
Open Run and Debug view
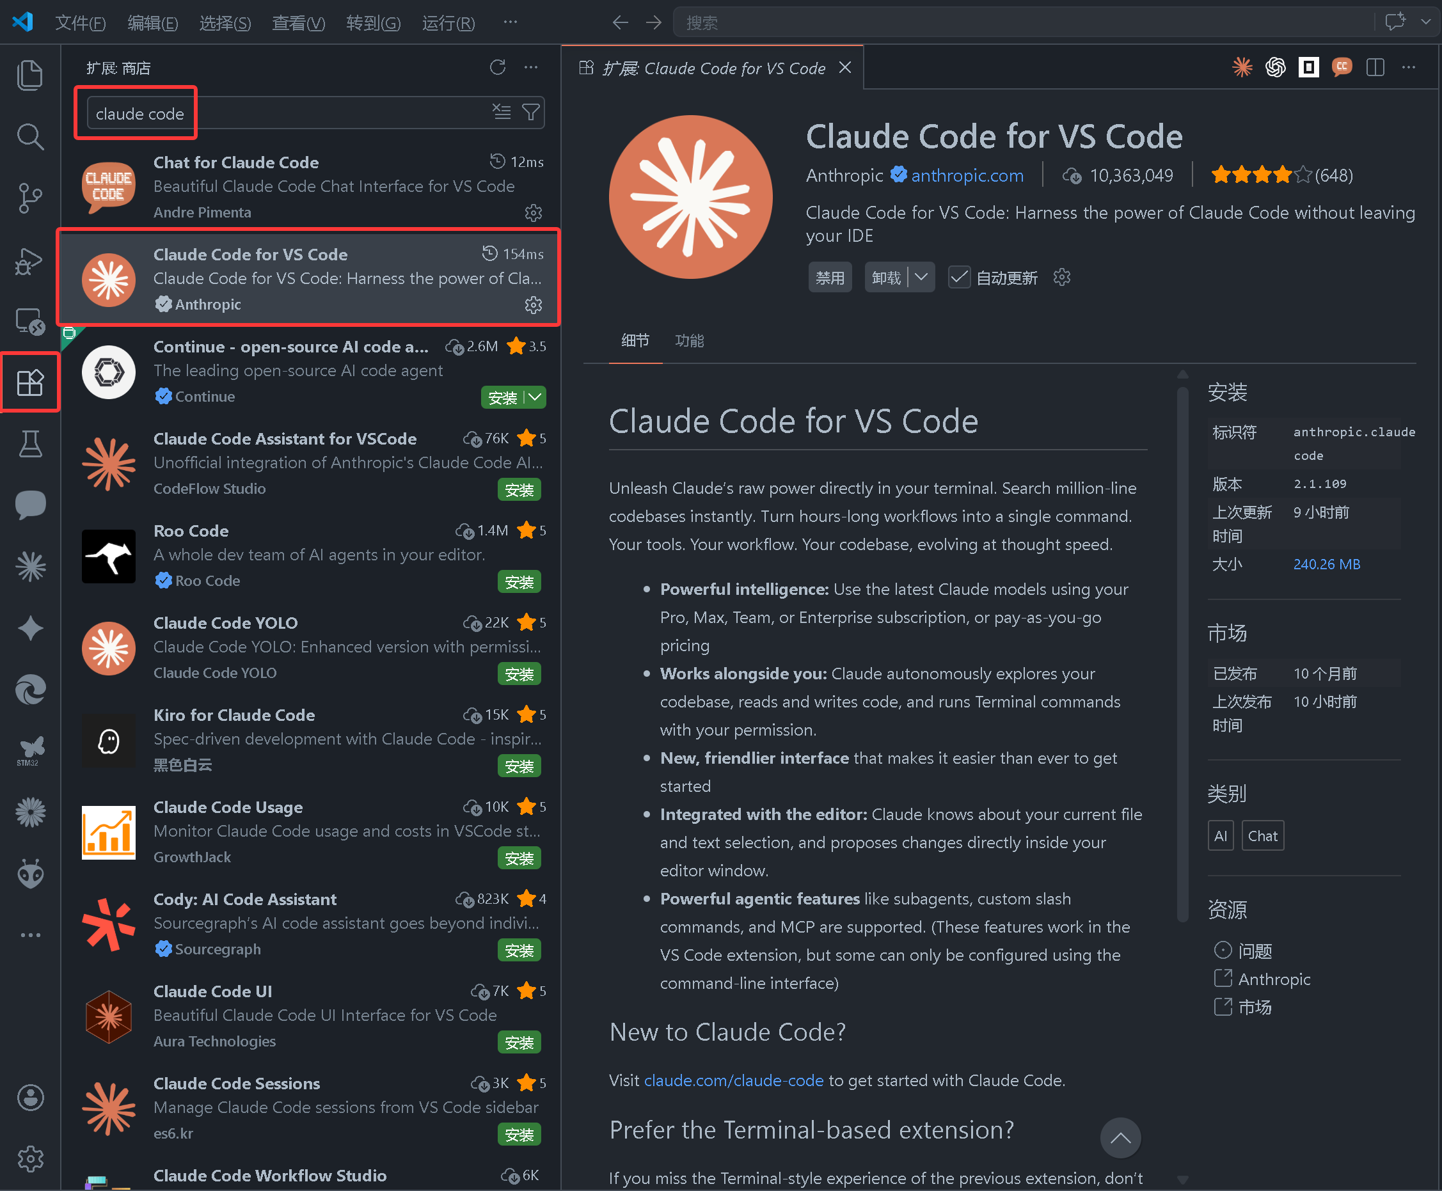point(29,262)
